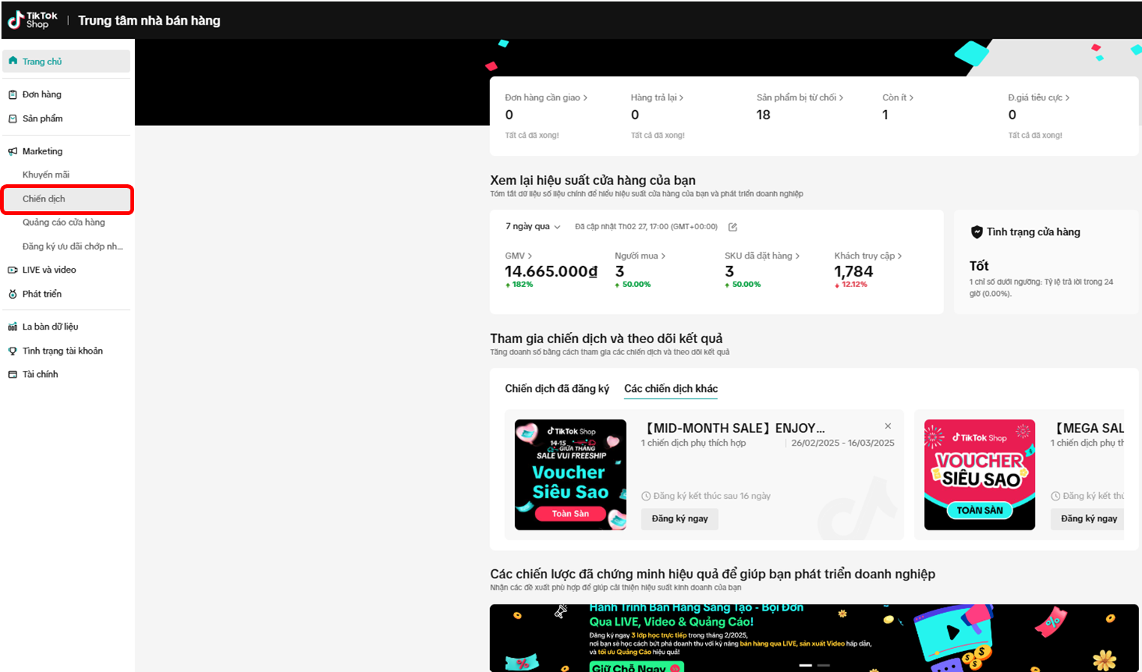The height and width of the screenshot is (672, 1142).
Task: Click the MEGA SALE campaign title
Action: tap(1088, 429)
